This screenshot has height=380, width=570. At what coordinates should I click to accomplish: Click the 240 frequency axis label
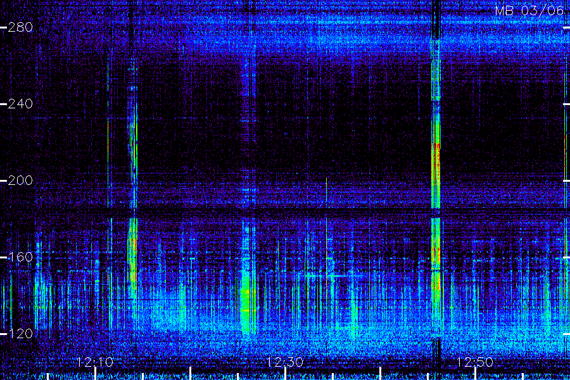20,104
